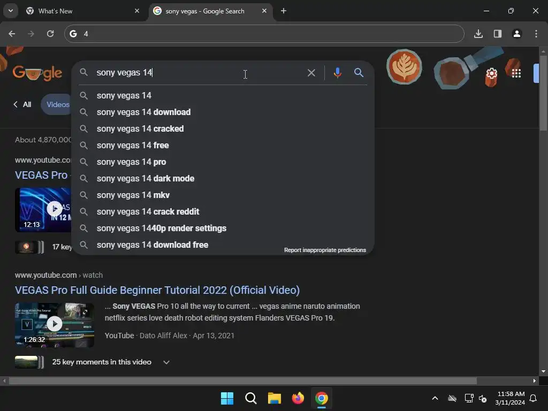Select suggestion 'sony vegas 1440p render settings'
548x411 pixels.
[x=223, y=228]
